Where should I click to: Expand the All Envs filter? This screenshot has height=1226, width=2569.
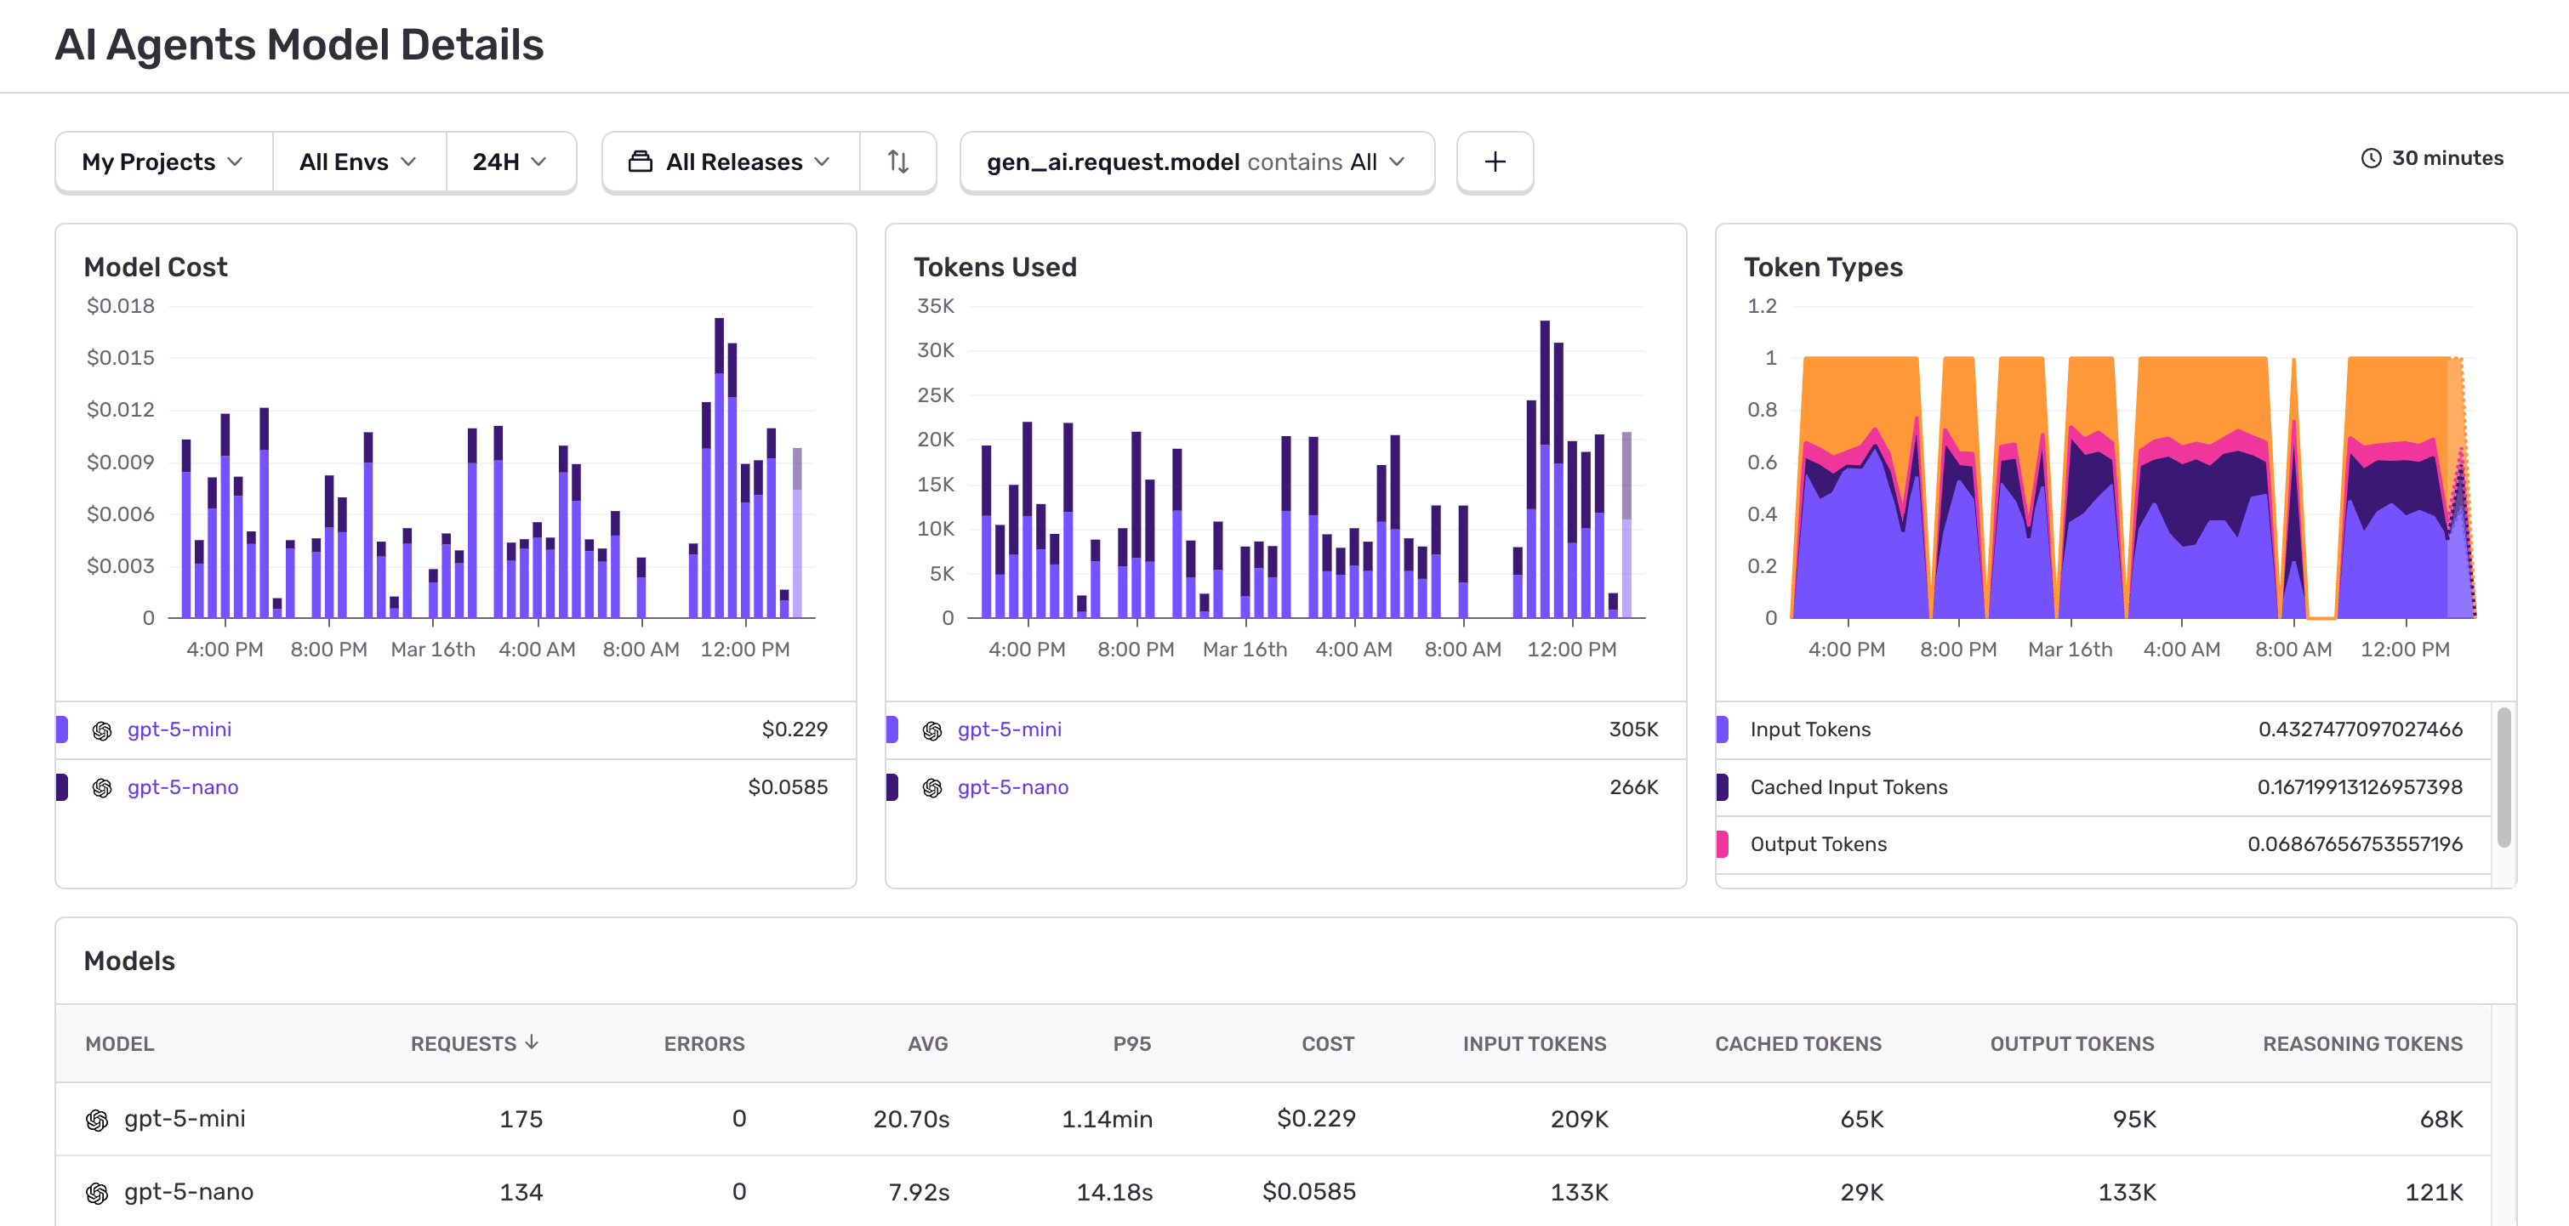[357, 162]
